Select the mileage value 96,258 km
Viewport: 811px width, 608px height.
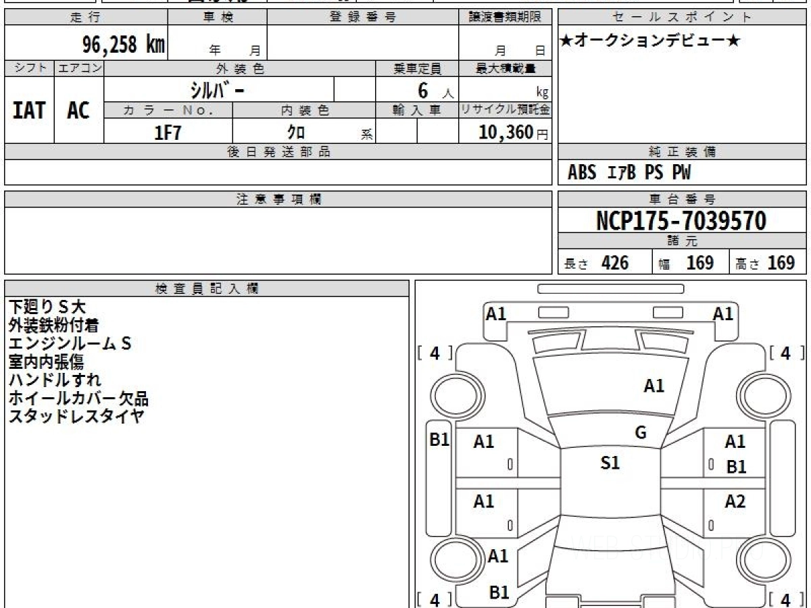124,45
